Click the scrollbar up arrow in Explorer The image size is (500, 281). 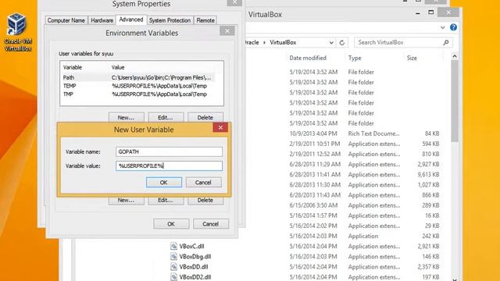tap(455, 56)
